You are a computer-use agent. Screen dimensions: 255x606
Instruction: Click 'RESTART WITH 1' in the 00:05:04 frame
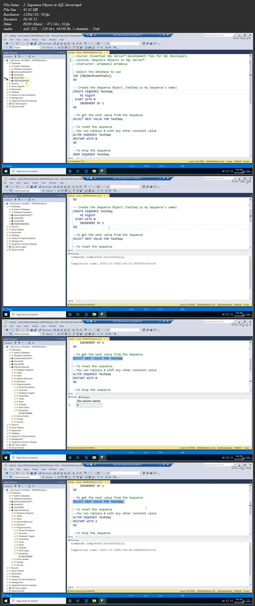coord(85,521)
